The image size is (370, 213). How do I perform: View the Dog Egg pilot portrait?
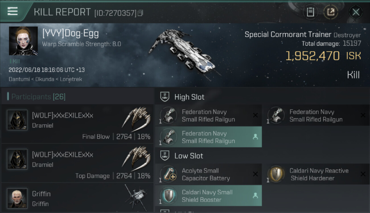tap(23, 41)
